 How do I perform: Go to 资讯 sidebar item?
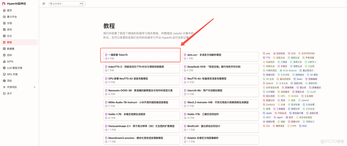[19, 29]
